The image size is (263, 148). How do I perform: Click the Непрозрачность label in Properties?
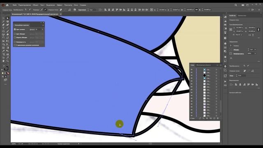[238, 54]
